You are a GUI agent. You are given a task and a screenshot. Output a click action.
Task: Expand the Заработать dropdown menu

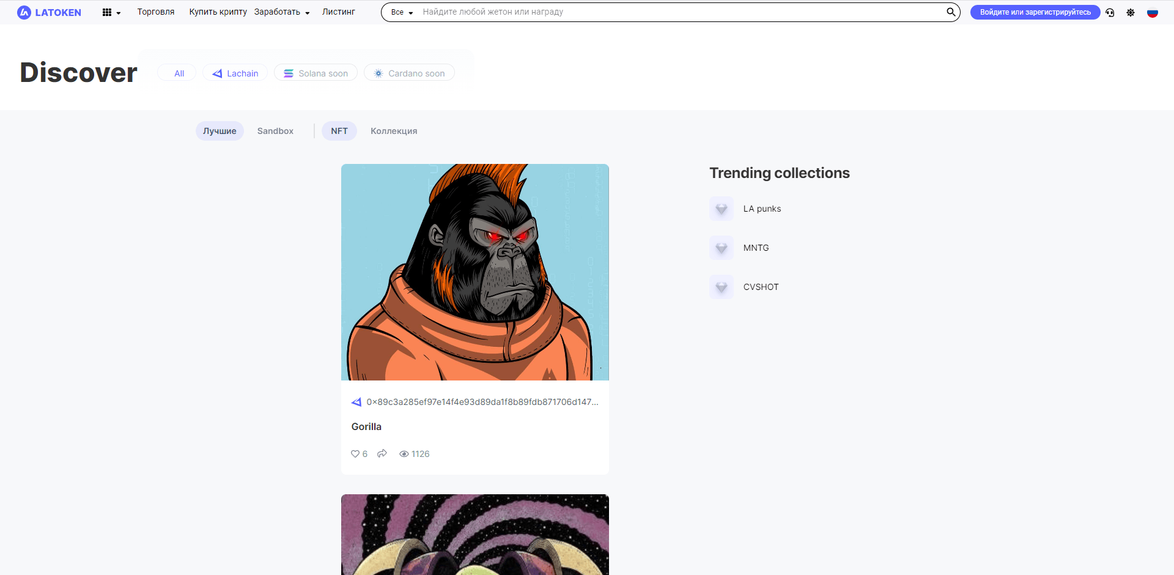[x=282, y=12]
